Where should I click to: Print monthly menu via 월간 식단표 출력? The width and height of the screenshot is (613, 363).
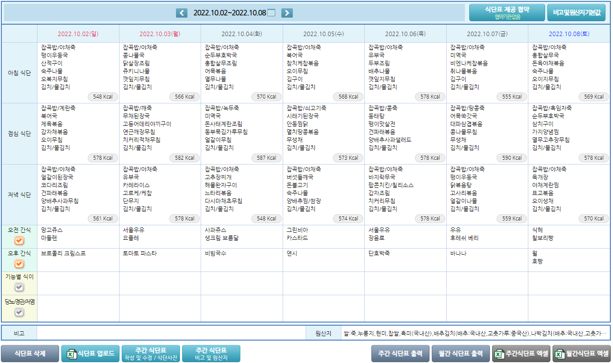[461, 354]
